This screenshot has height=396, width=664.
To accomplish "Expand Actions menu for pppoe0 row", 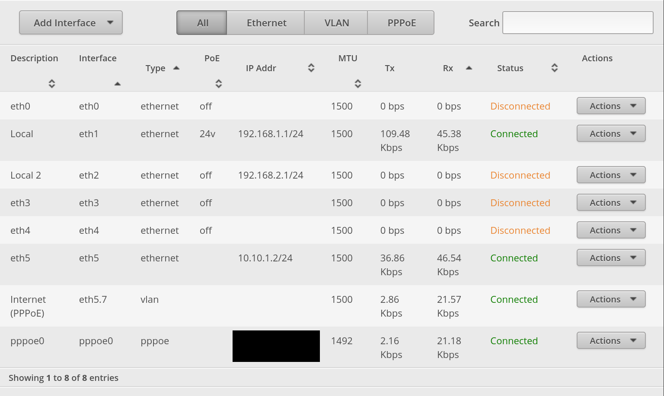I will (611, 341).
